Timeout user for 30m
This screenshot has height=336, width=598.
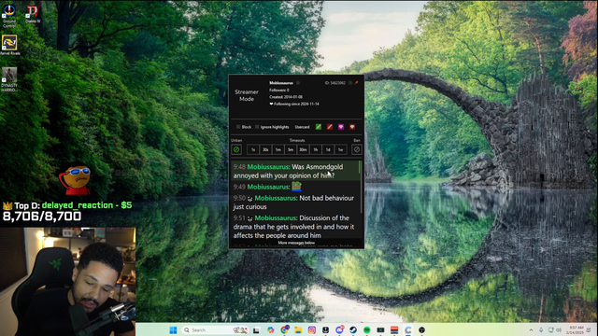pyautogui.click(x=303, y=149)
